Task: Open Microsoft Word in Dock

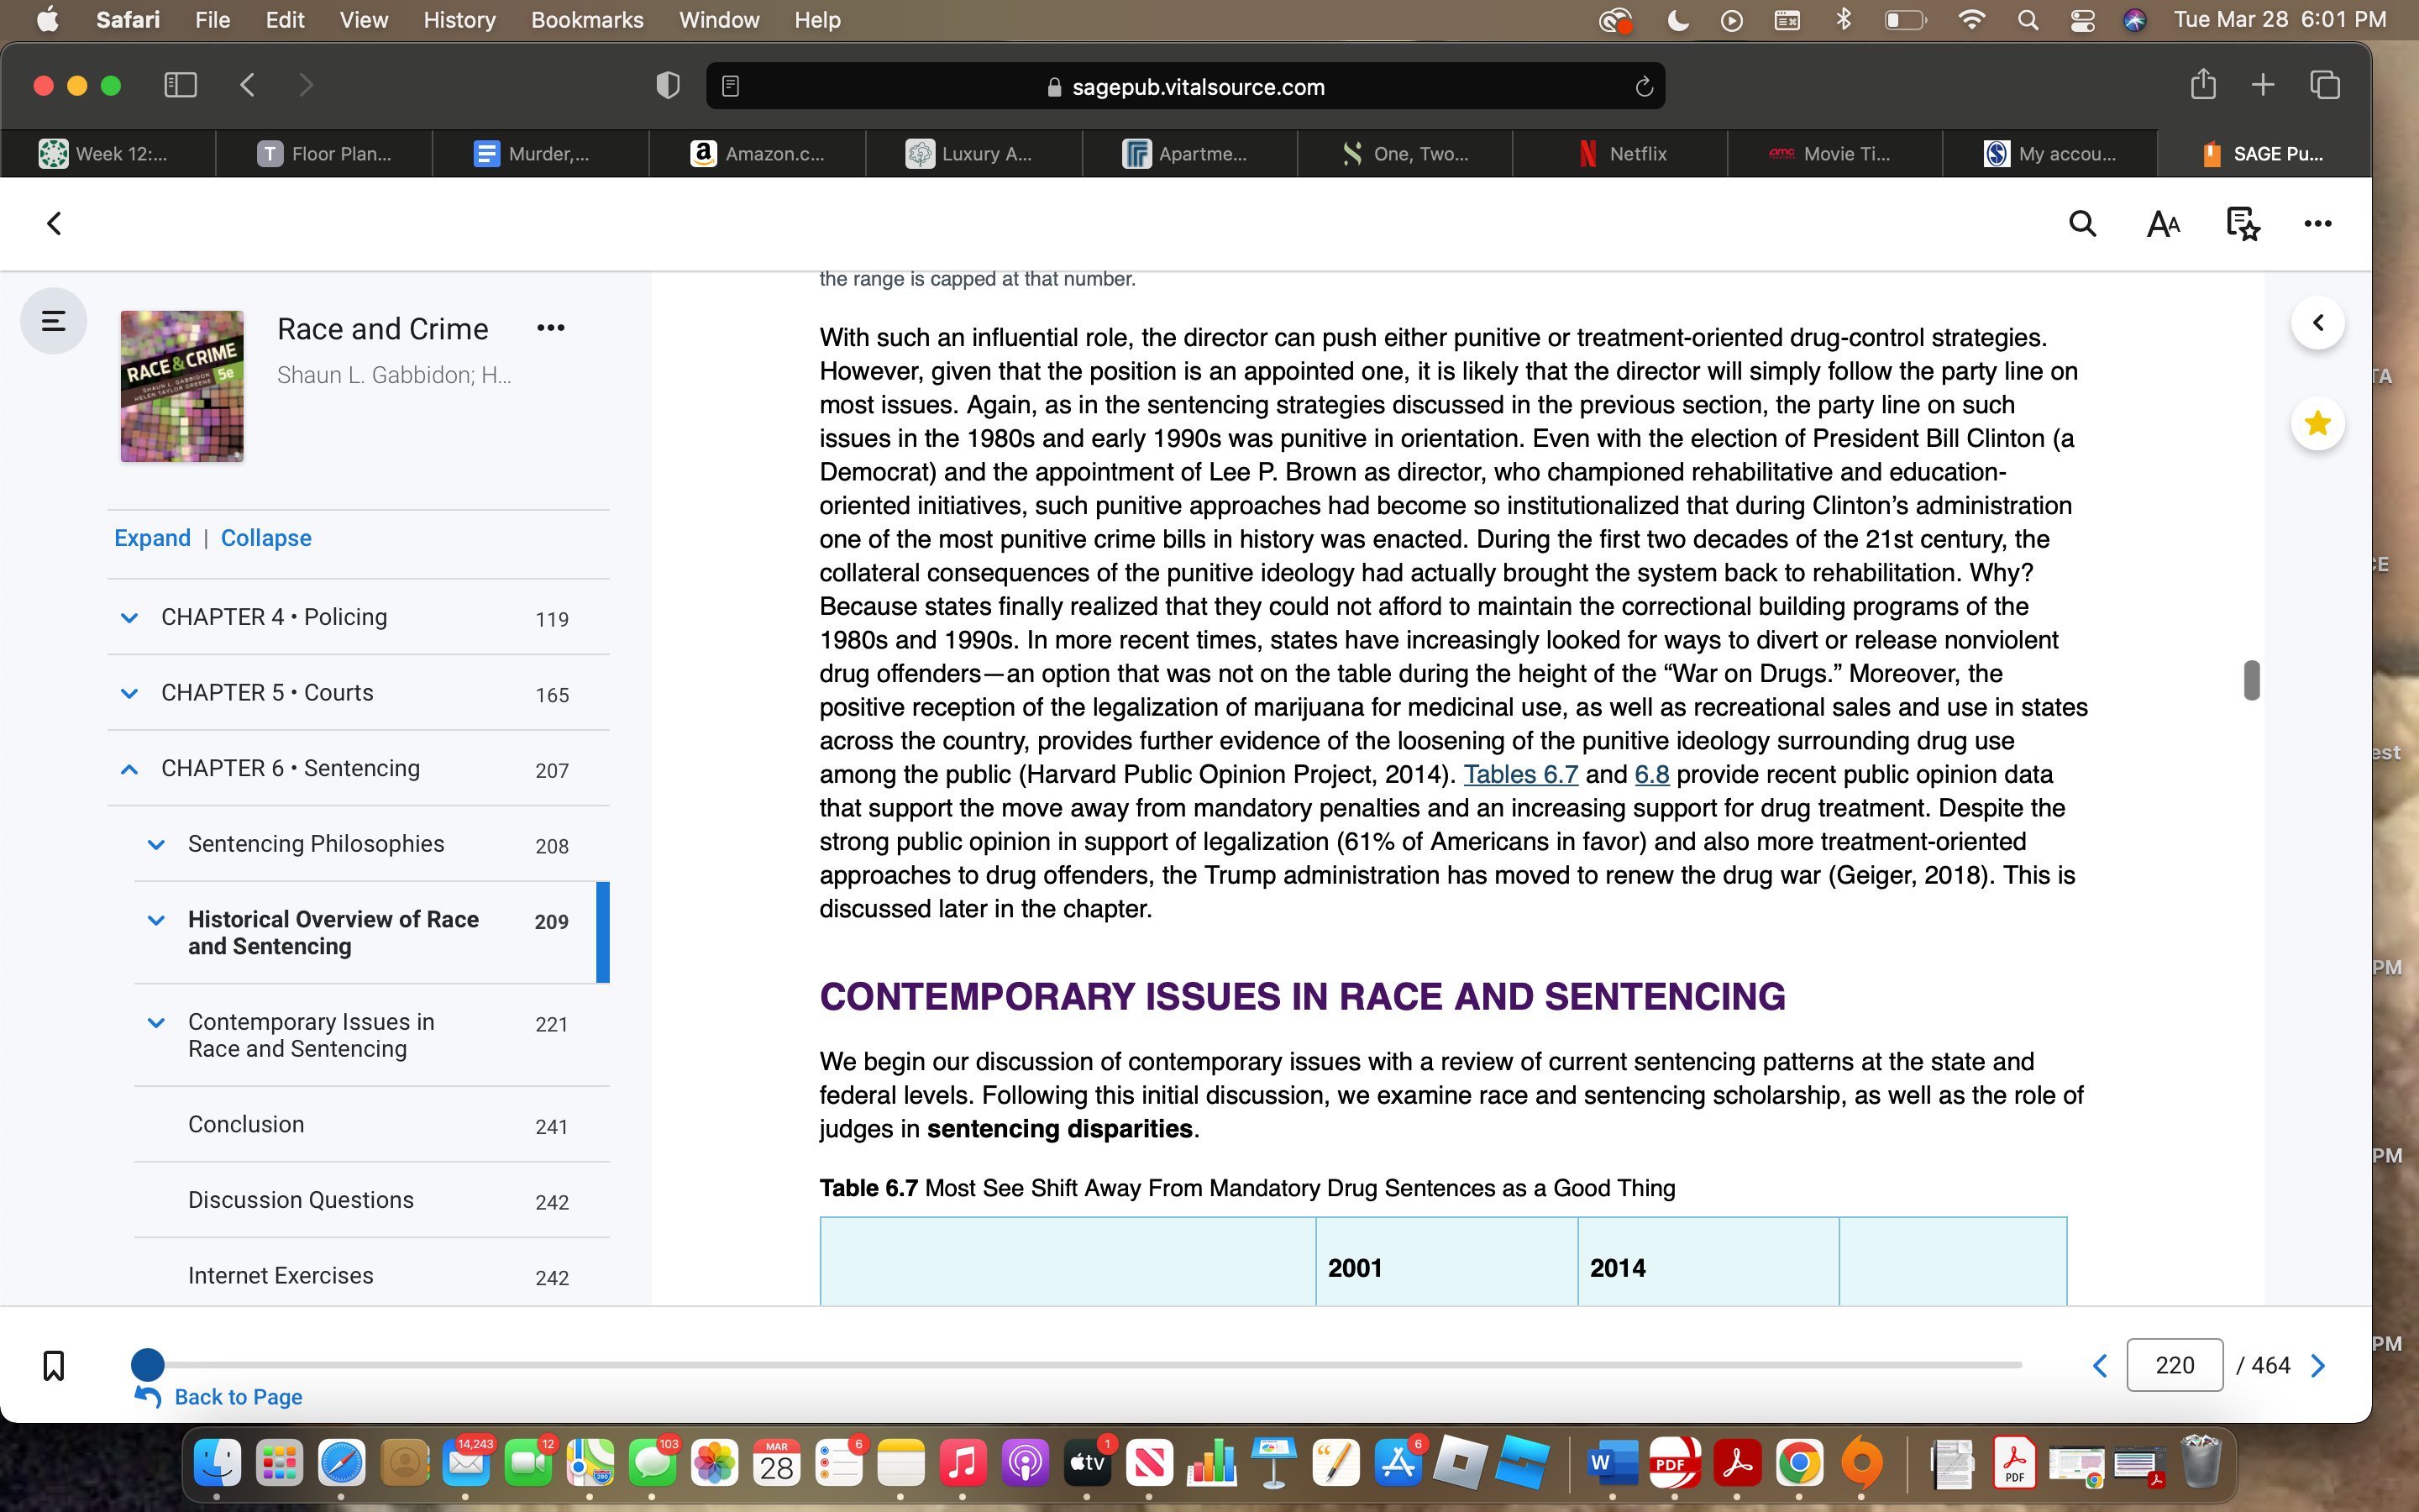Action: (x=1611, y=1464)
